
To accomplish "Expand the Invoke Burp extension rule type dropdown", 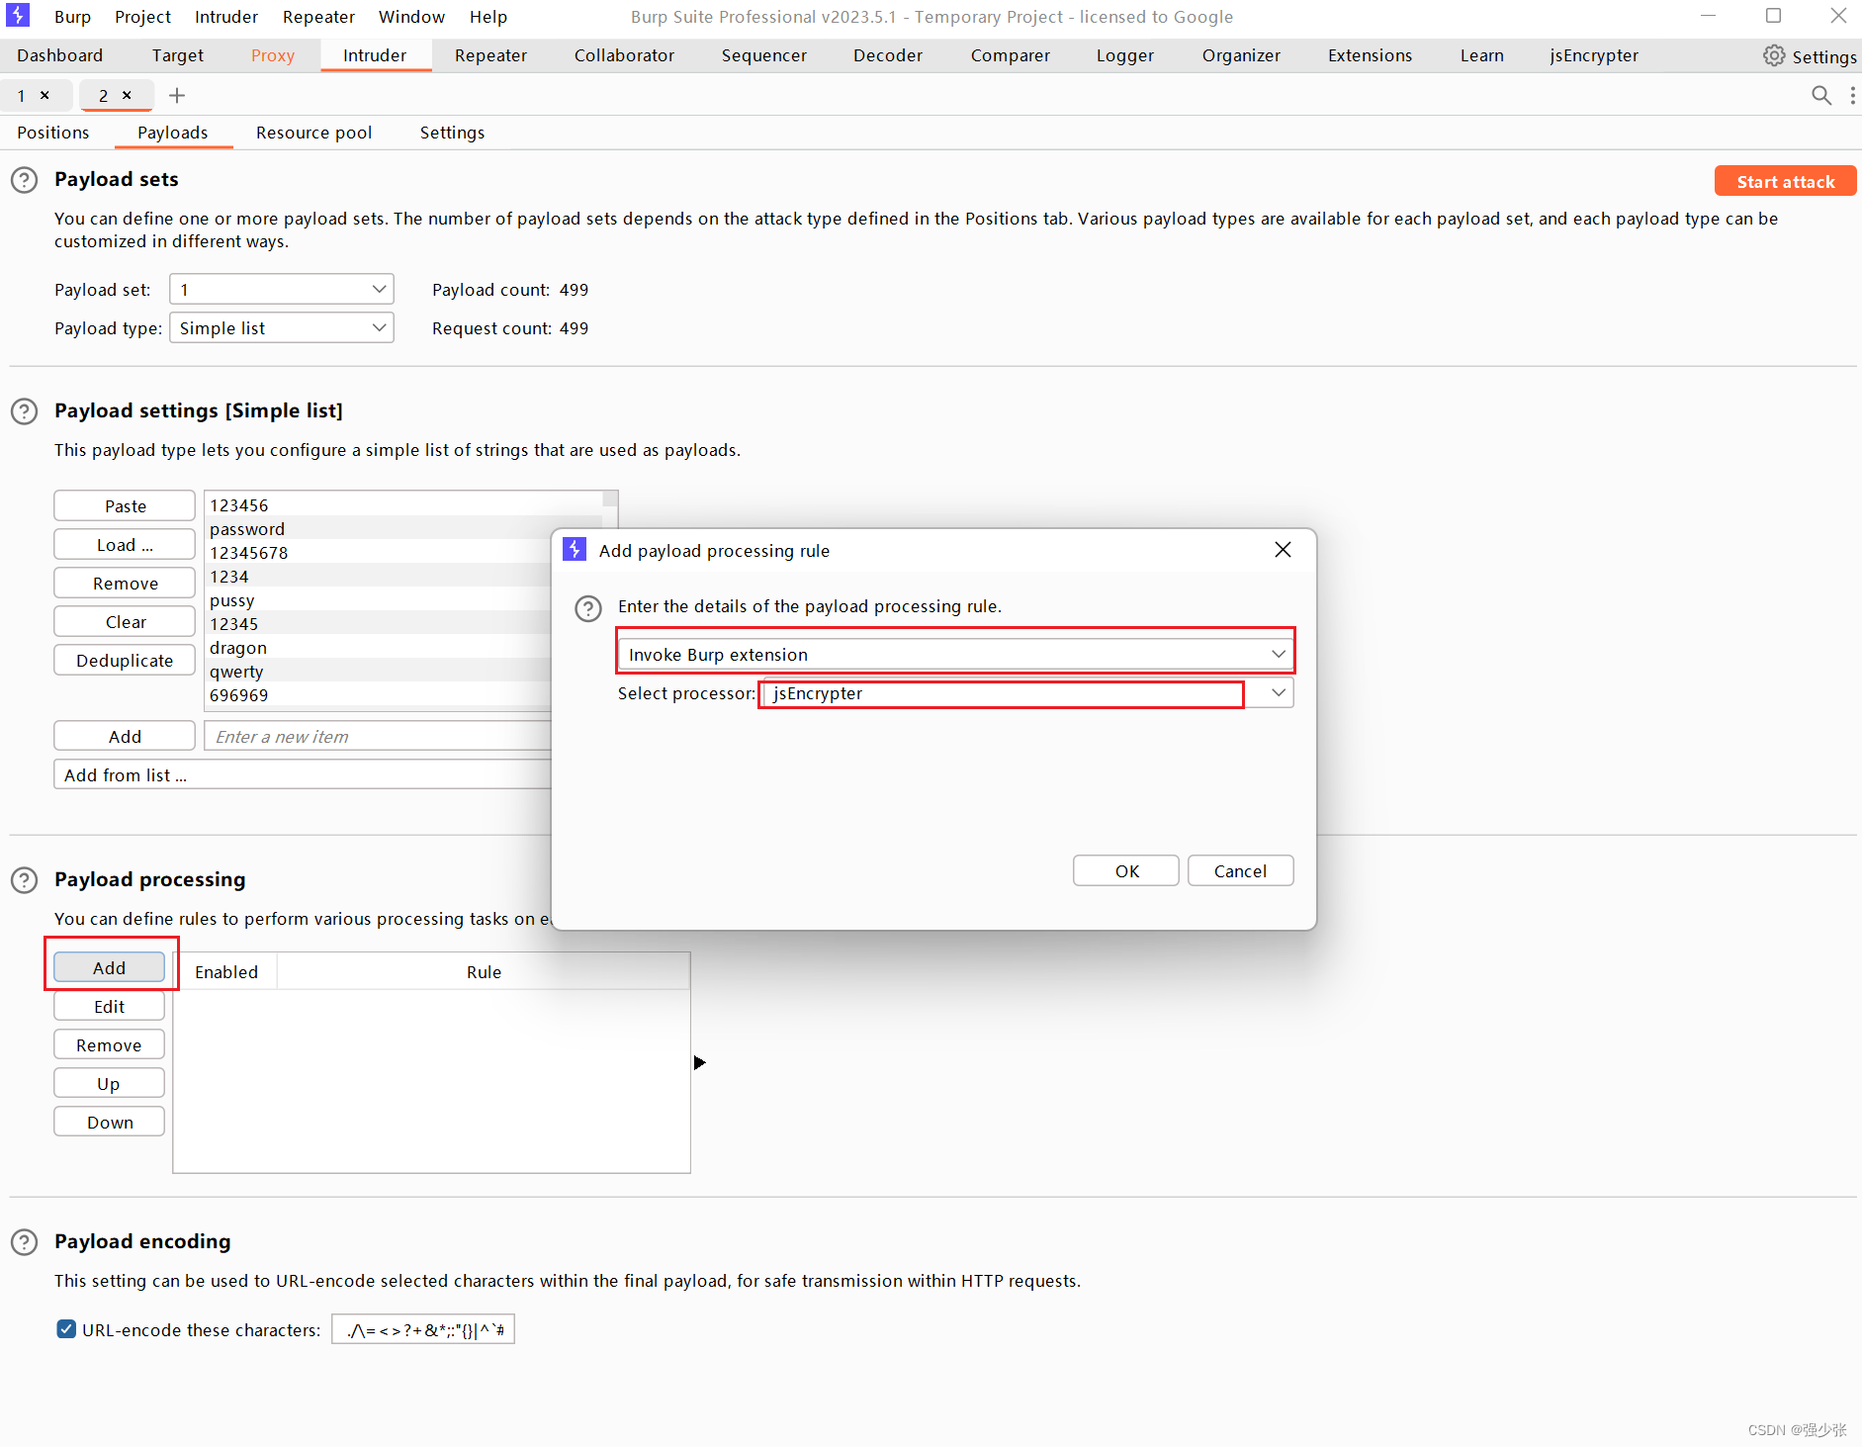I will [955, 654].
